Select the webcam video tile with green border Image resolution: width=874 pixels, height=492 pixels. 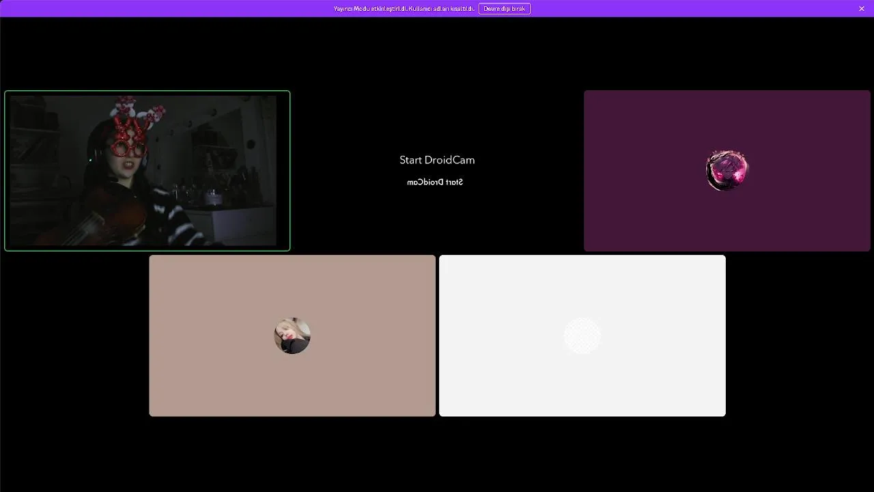pos(147,171)
